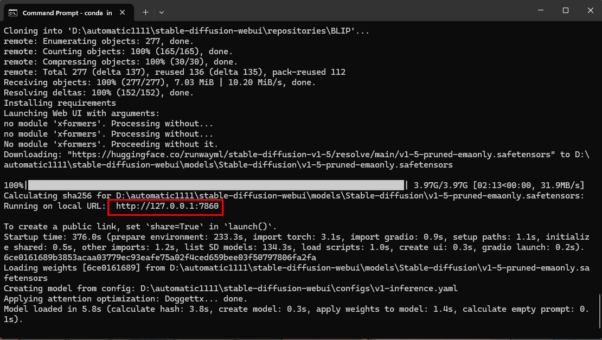
Task: Click the Command Prompt tab icon
Action: tap(14, 12)
